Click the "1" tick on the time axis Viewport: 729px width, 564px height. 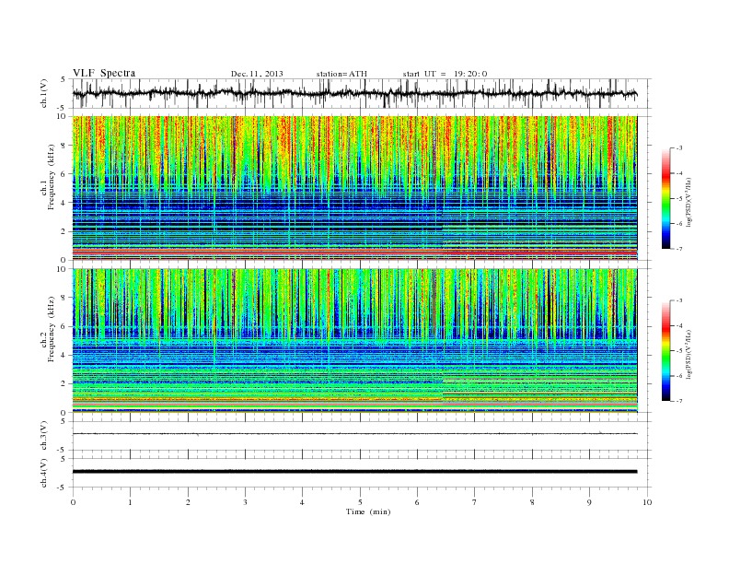(x=130, y=502)
